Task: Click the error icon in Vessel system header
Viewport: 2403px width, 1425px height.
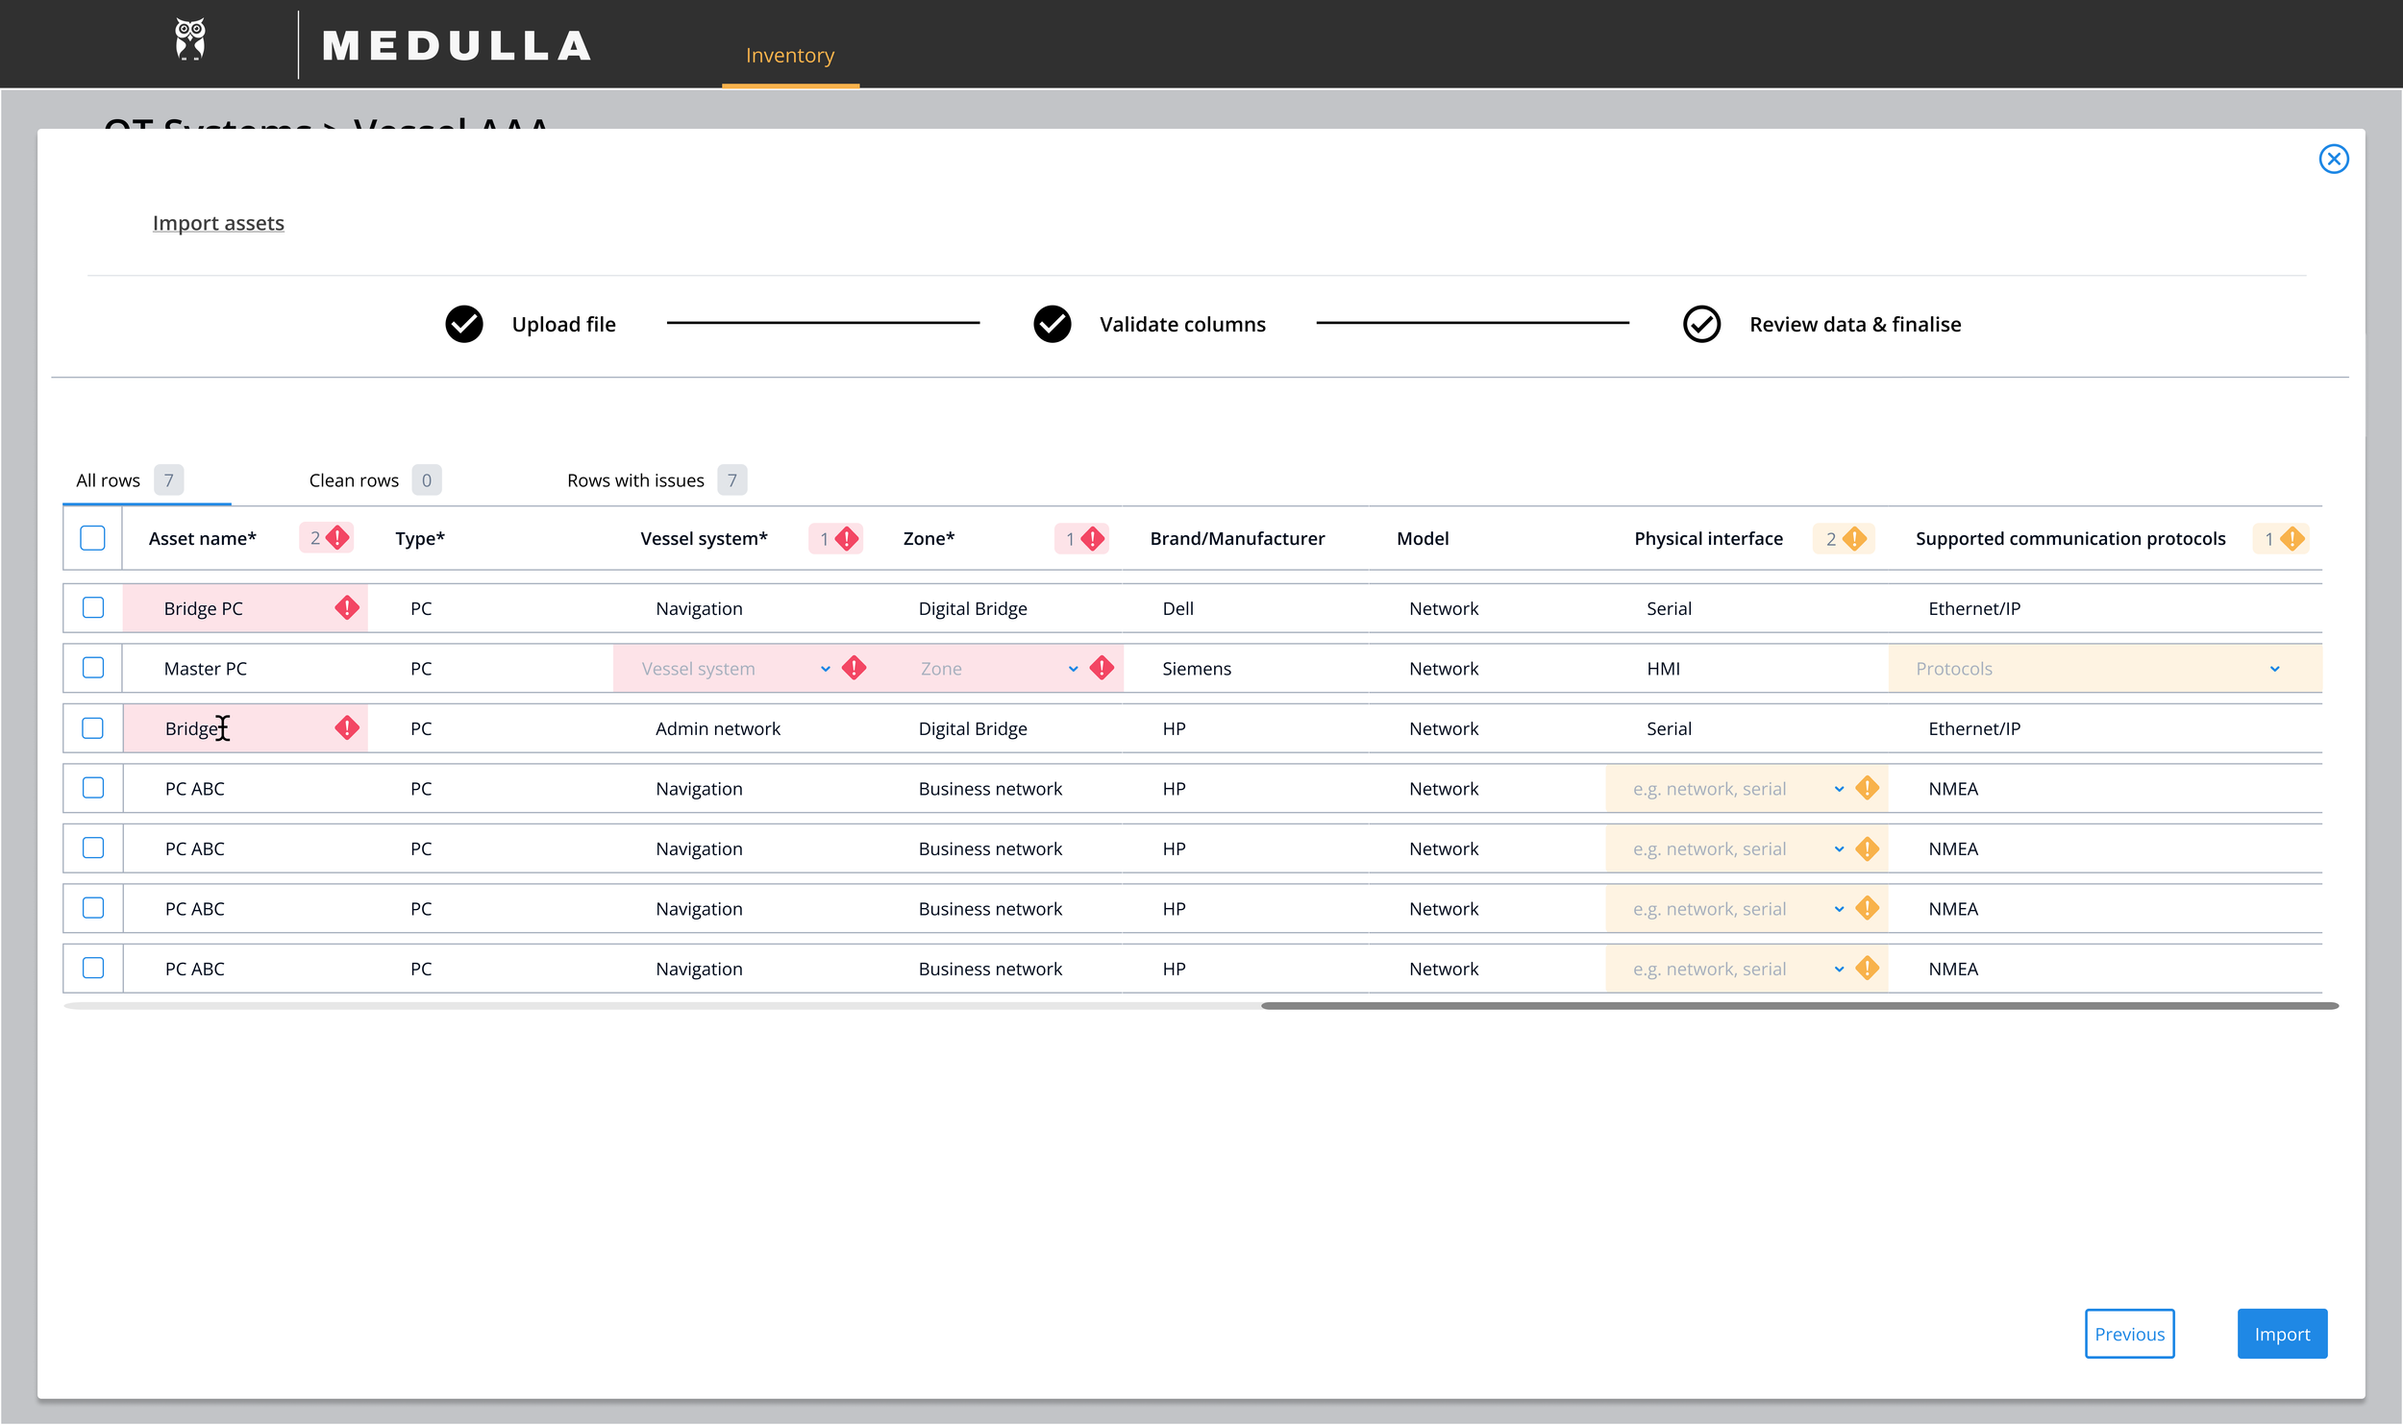Action: tap(846, 538)
